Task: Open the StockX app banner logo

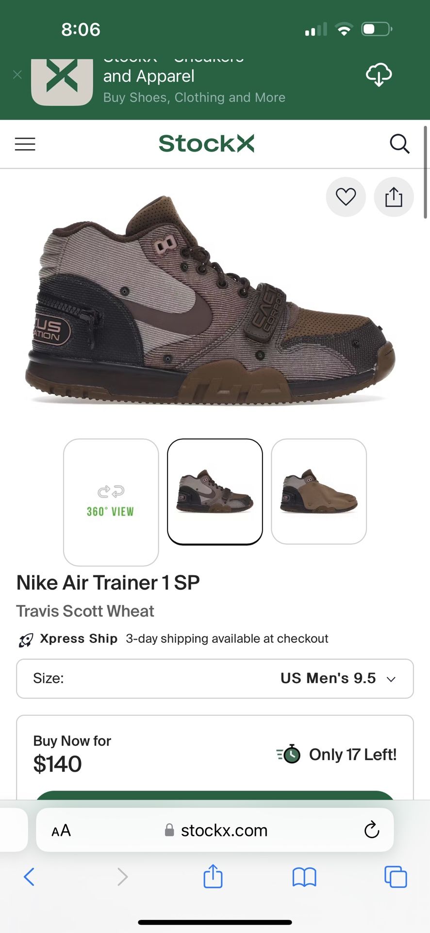Action: (x=62, y=82)
